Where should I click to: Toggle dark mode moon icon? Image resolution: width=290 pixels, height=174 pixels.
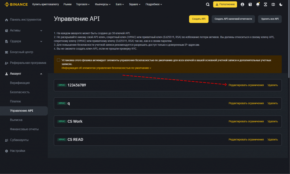281,5
